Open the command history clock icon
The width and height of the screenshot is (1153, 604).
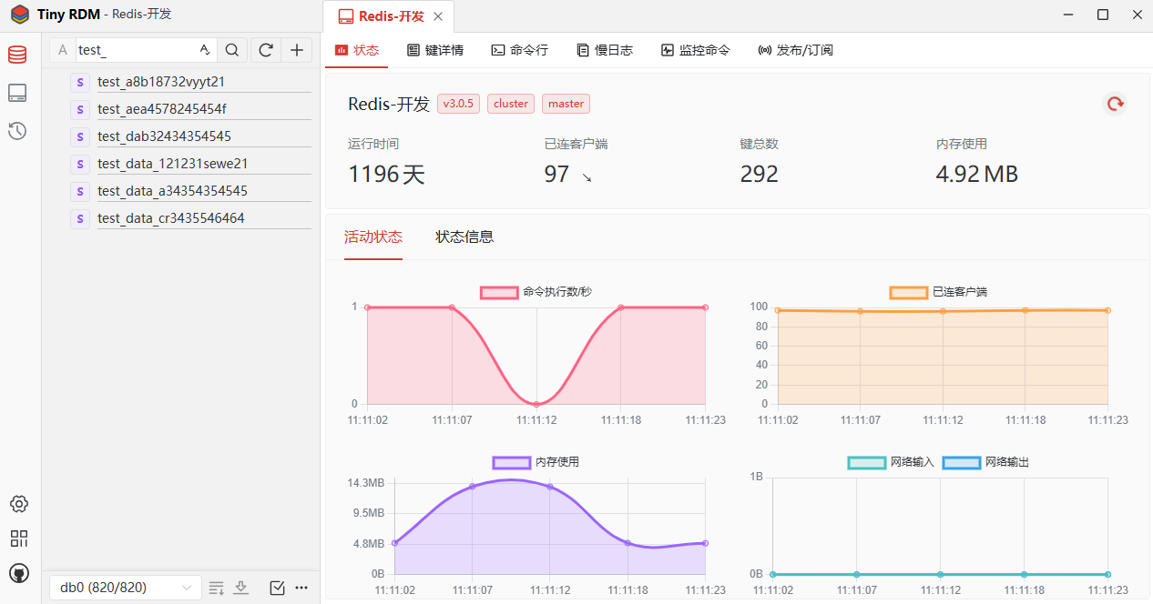(17, 132)
